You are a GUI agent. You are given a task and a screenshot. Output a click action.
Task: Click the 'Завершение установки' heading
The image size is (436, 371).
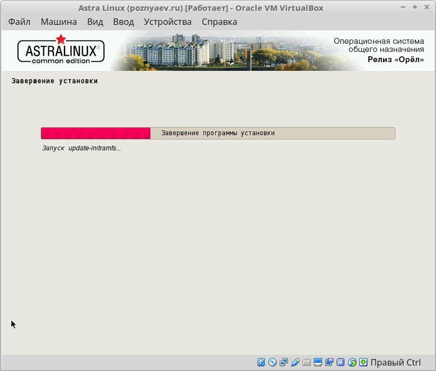click(55, 81)
